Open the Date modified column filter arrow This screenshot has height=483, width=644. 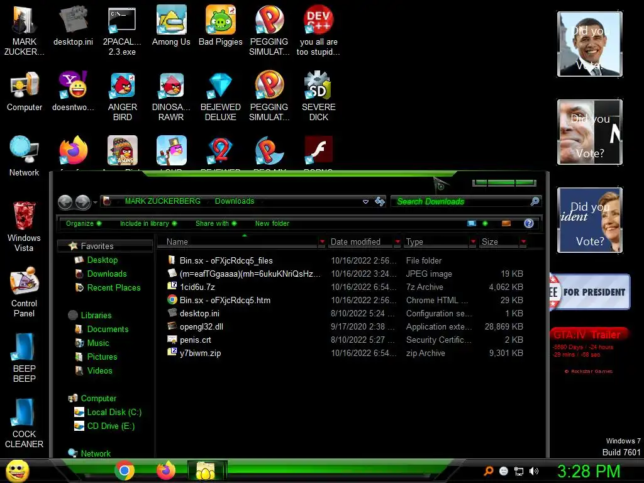(397, 242)
